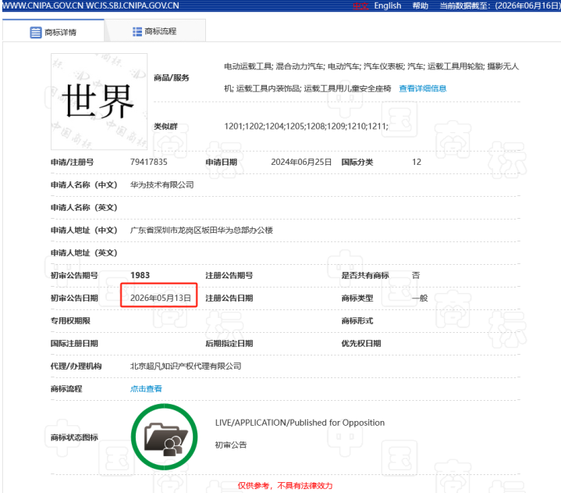
Task: Select similar group codes 1201;1202;1204
Action: (x=254, y=126)
